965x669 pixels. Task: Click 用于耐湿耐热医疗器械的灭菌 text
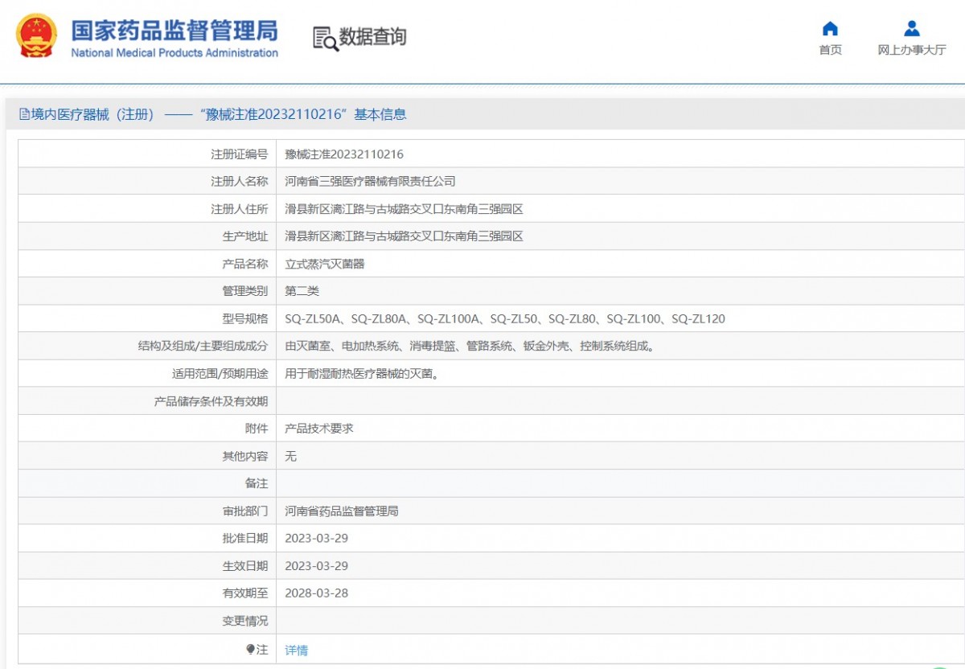point(362,374)
